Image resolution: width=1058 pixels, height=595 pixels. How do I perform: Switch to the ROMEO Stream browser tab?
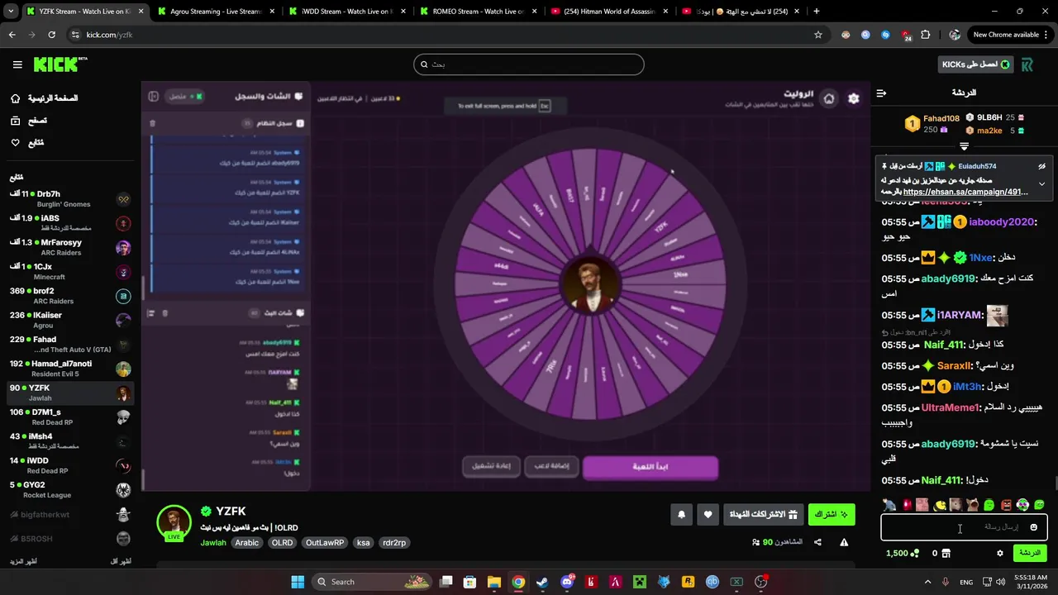(478, 12)
